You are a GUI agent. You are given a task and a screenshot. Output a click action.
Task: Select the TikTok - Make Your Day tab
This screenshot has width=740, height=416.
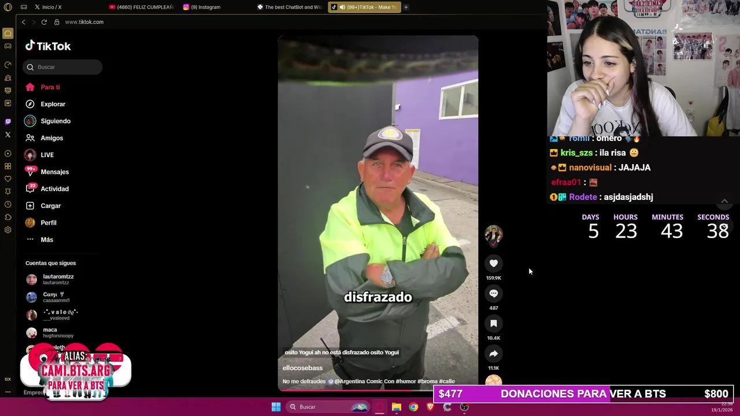click(364, 7)
